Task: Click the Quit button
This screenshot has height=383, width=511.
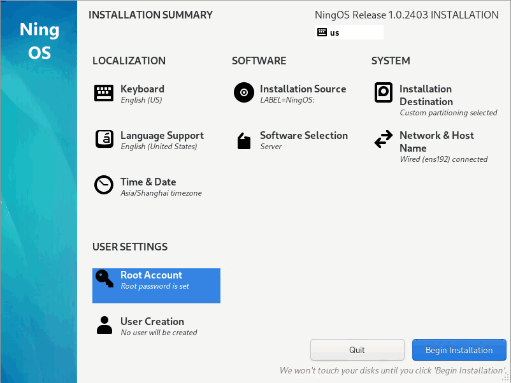Action: coord(357,350)
